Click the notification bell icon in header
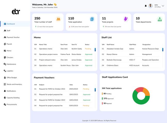Image resolution: width=167 pixels, height=123 pixels. [x=146, y=6]
